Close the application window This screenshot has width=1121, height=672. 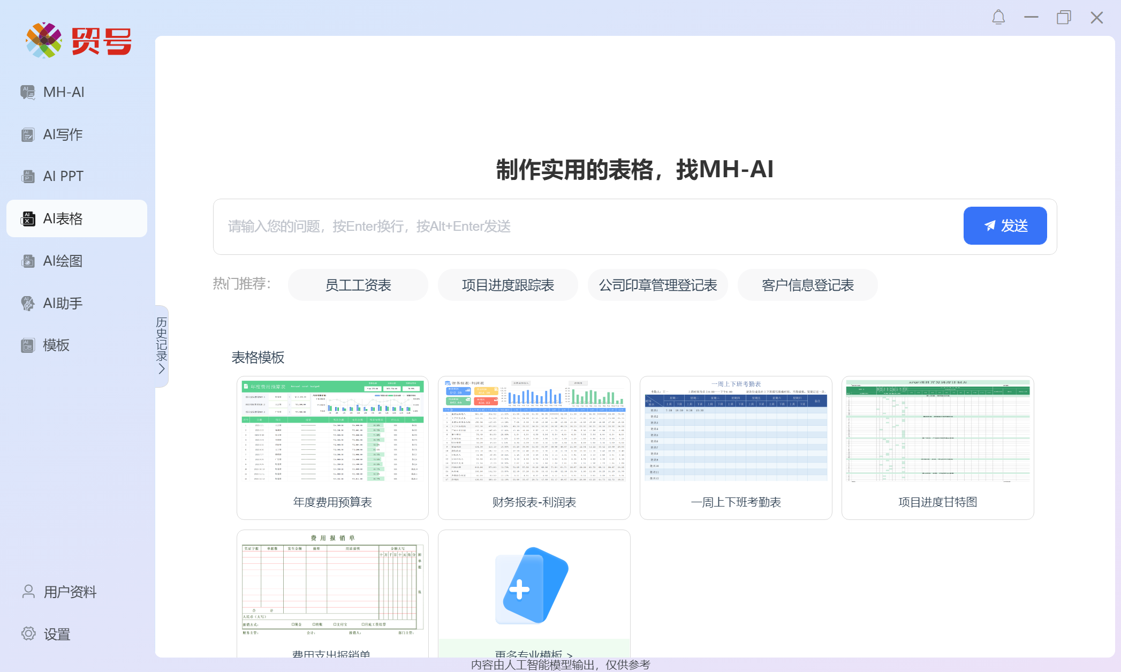(x=1097, y=17)
